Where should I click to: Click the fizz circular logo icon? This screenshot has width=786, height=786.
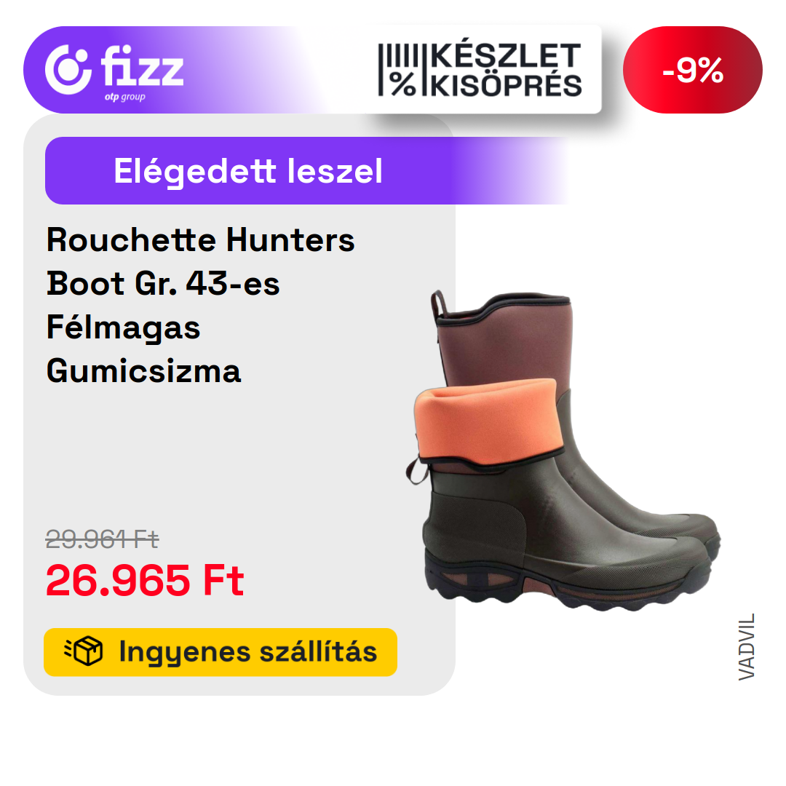click(x=68, y=70)
